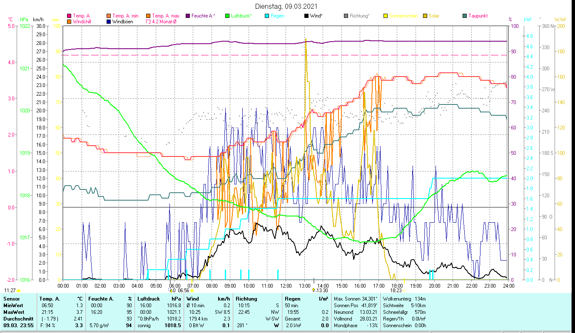Click the dark blue Windböen legend swatch
The height and width of the screenshot is (333, 575).
(109, 21)
